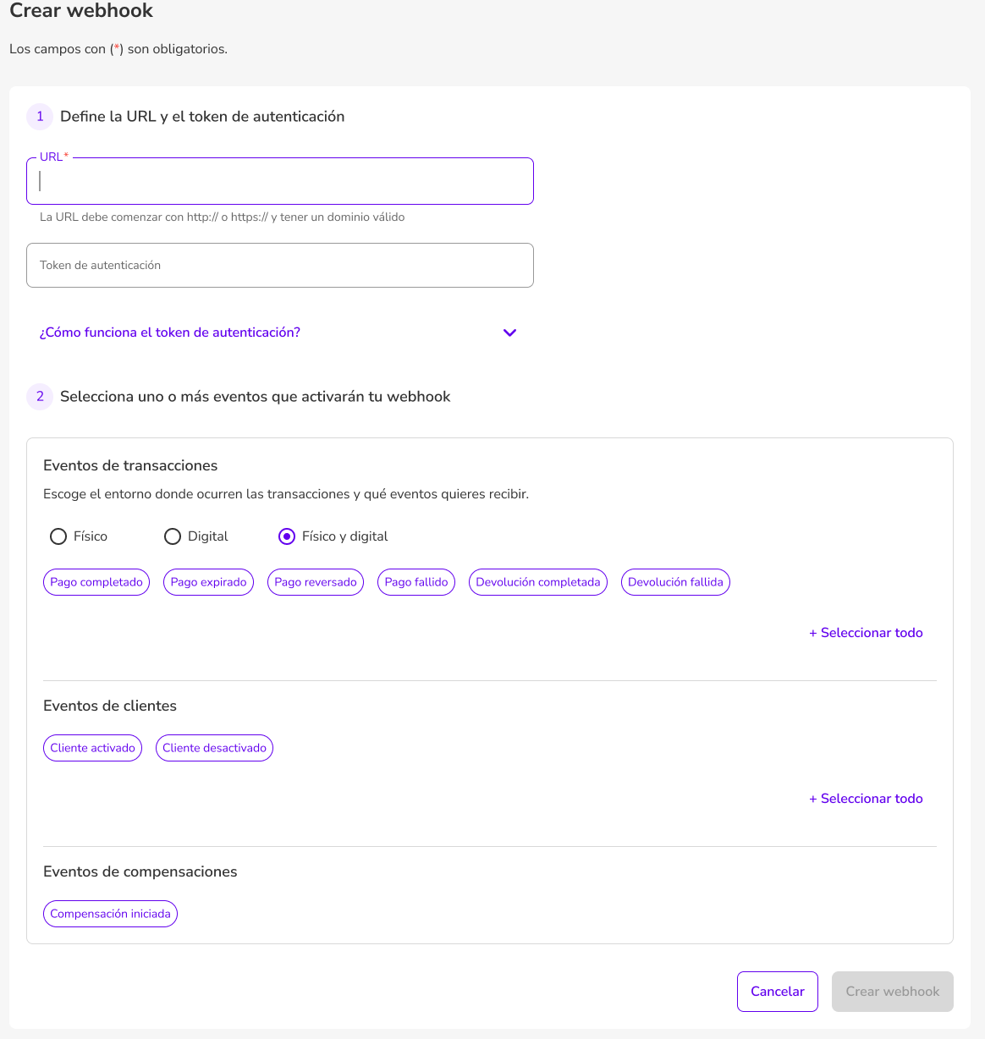This screenshot has height=1039, width=985.
Task: Select all transaction events
Action: click(866, 633)
